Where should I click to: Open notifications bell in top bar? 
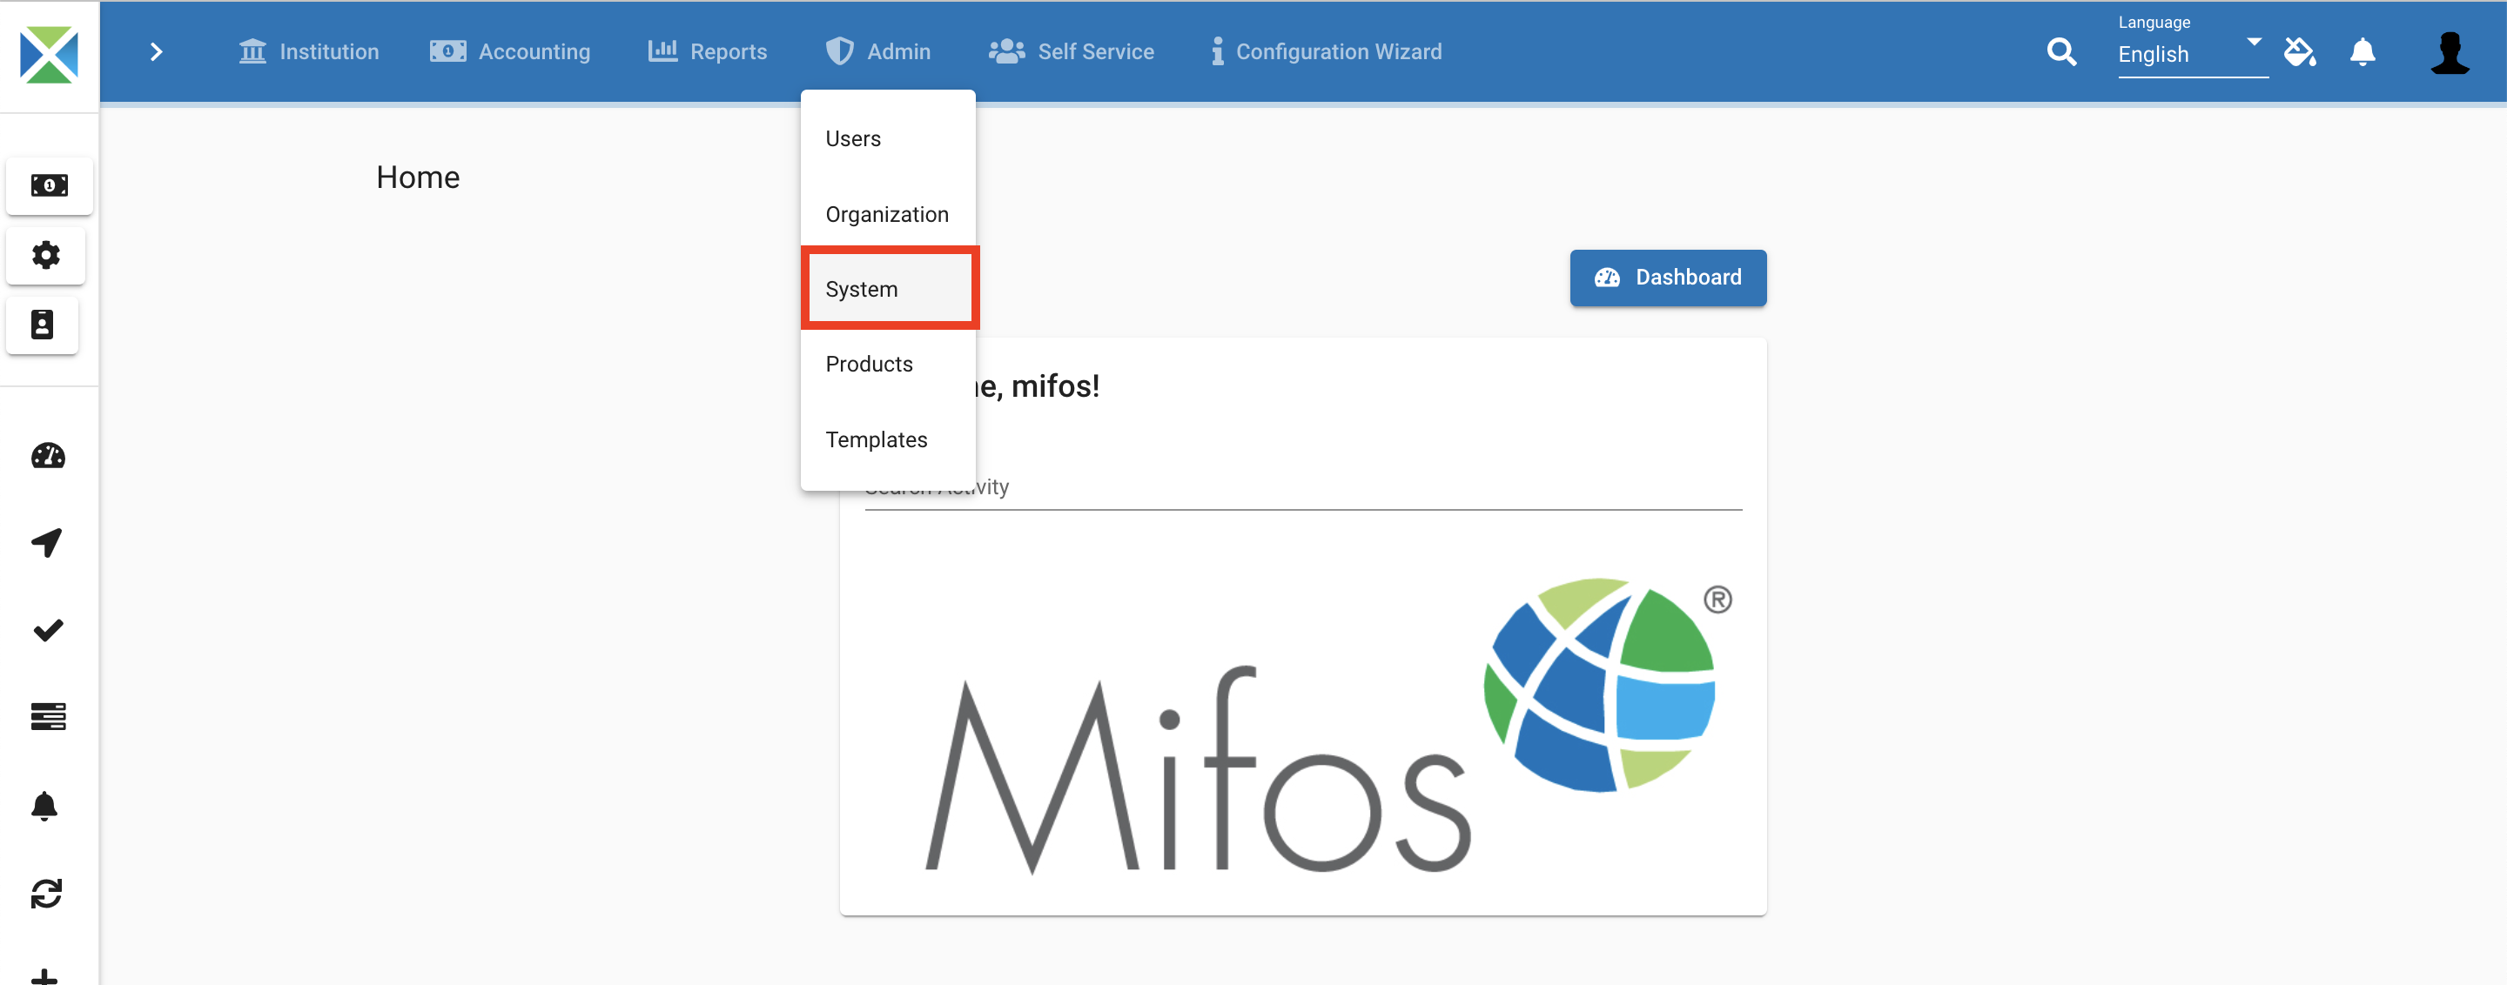(x=2362, y=51)
